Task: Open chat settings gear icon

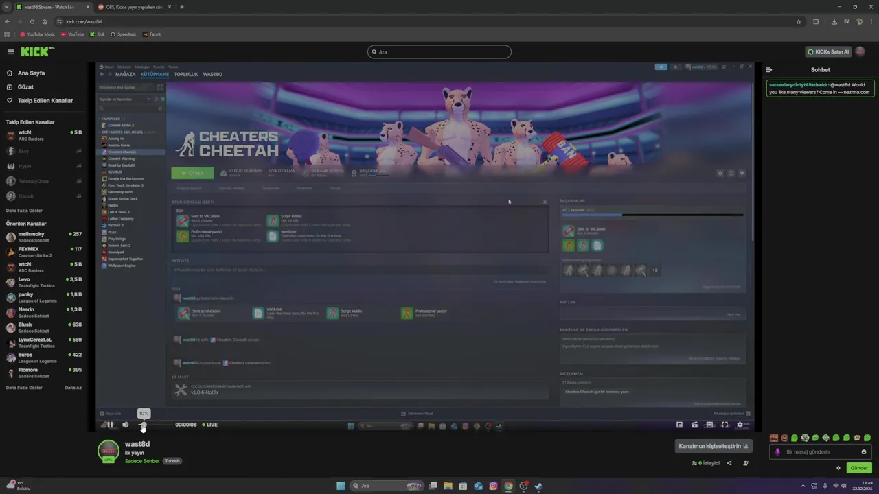Action: pyautogui.click(x=838, y=468)
